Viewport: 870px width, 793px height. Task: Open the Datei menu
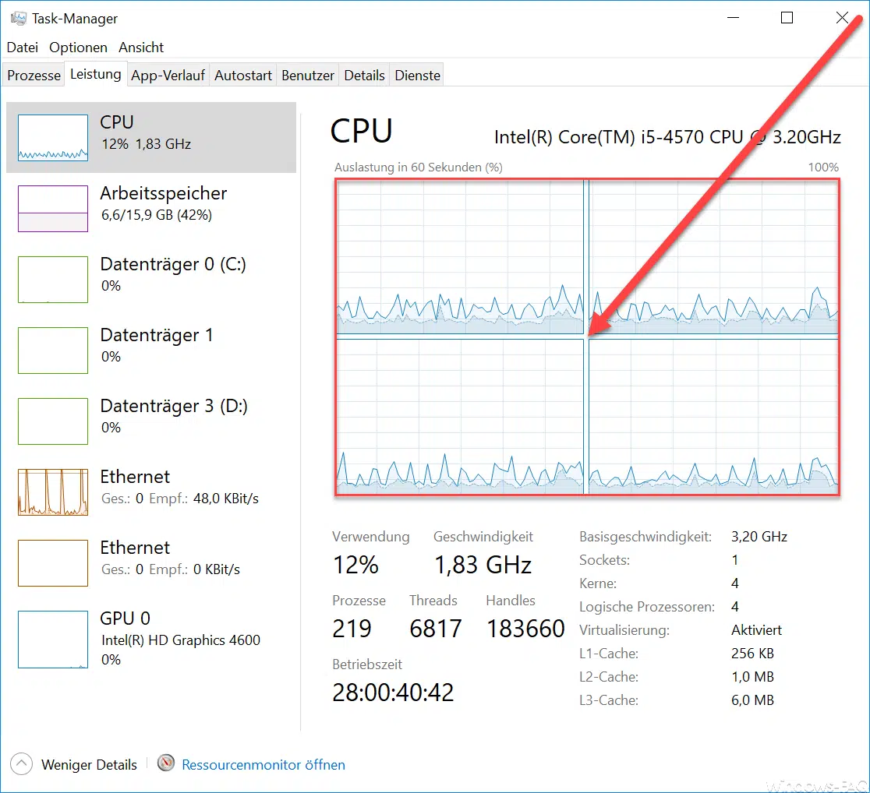click(x=22, y=47)
